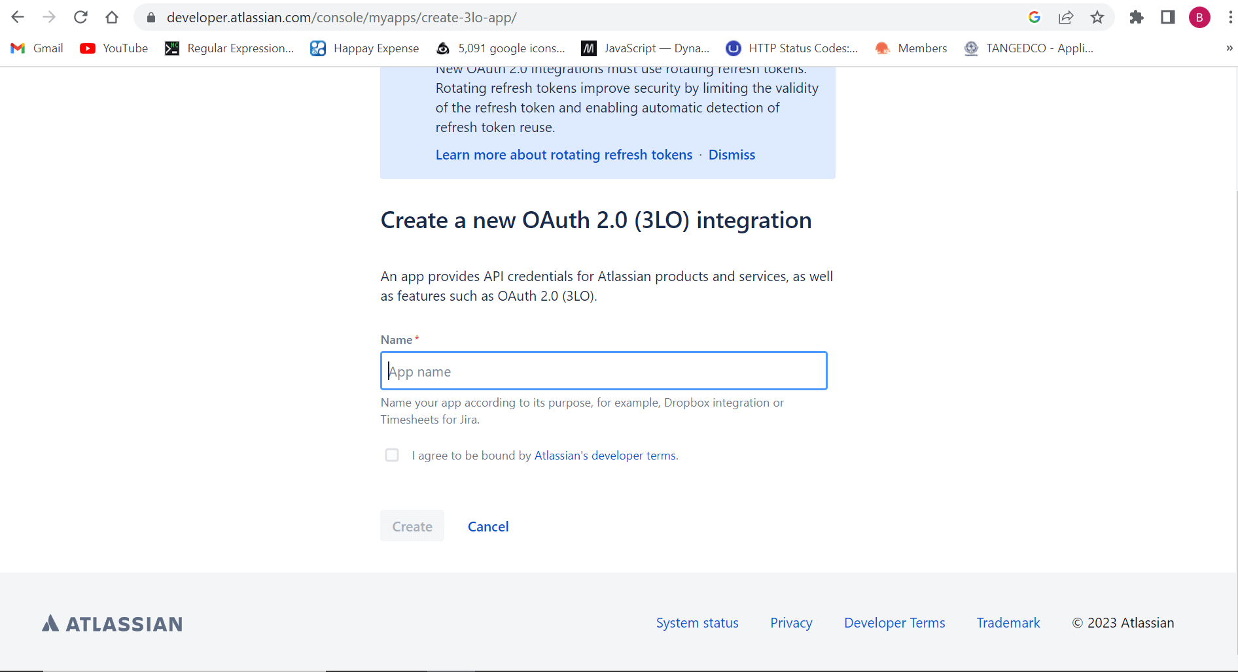Open the share icon in address bar

pyautogui.click(x=1067, y=17)
